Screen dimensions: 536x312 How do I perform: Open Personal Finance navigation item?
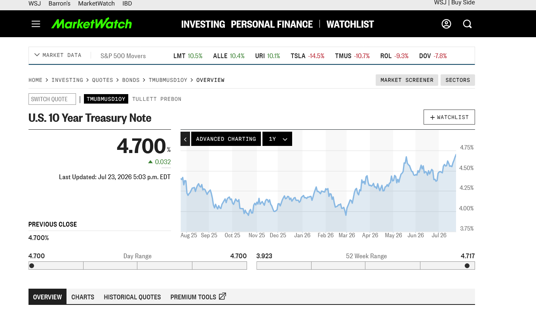272,25
